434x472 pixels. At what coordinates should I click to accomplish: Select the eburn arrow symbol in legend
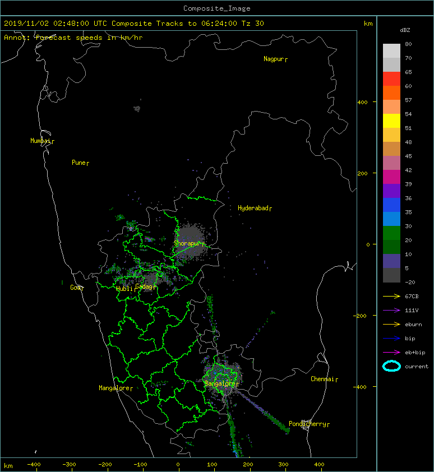click(x=391, y=325)
